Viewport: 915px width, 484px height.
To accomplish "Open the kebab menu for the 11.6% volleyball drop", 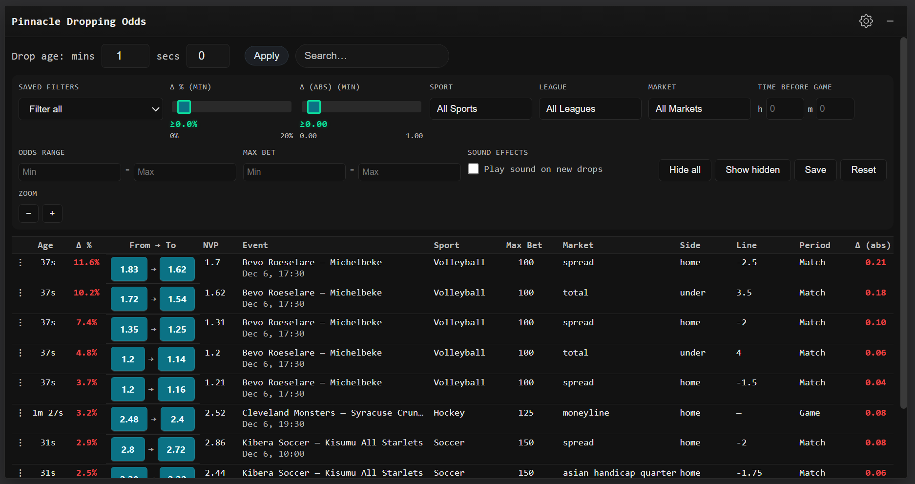I will [x=20, y=262].
